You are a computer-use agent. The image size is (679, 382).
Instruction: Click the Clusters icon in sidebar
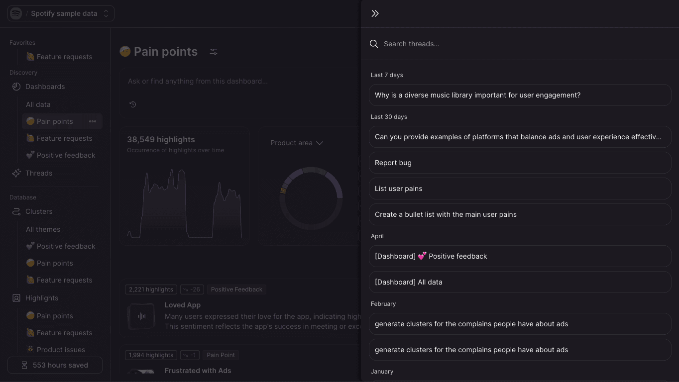[16, 211]
